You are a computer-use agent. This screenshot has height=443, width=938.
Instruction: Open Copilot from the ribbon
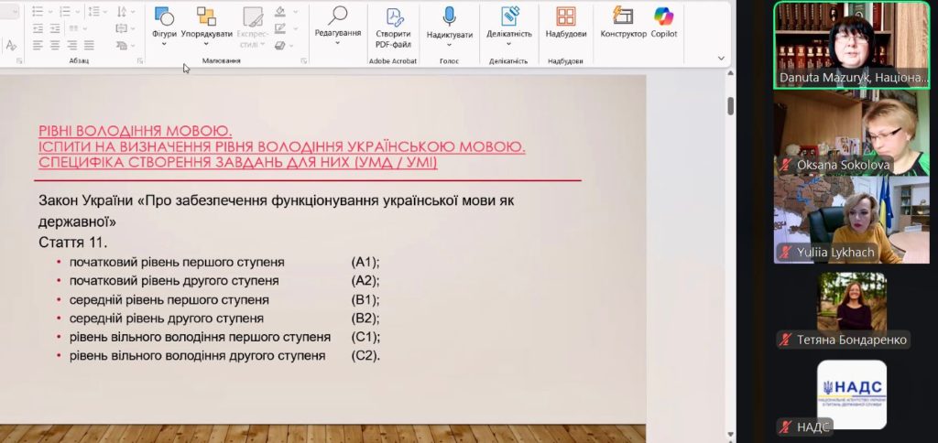[663, 24]
